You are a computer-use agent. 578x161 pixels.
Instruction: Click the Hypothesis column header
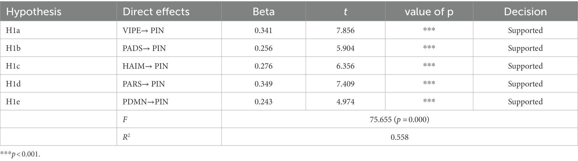34,11
